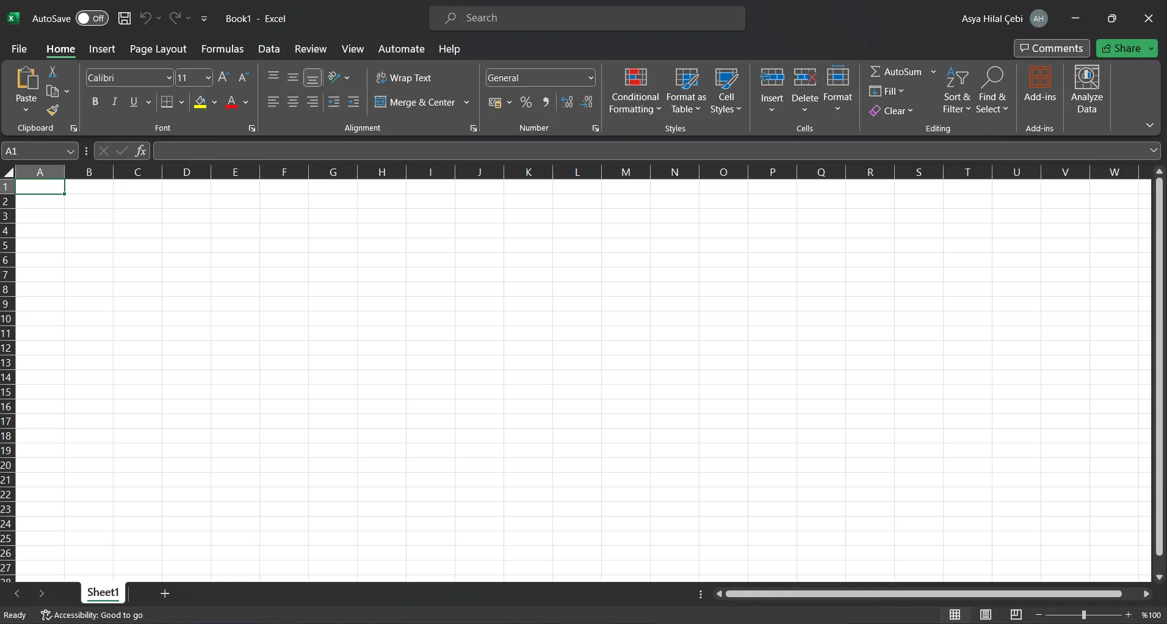Viewport: 1167px width, 624px height.
Task: Increase the indent
Action: [x=353, y=102]
